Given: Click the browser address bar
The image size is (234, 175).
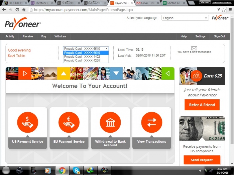Looking at the screenshot, I should pos(122,10).
